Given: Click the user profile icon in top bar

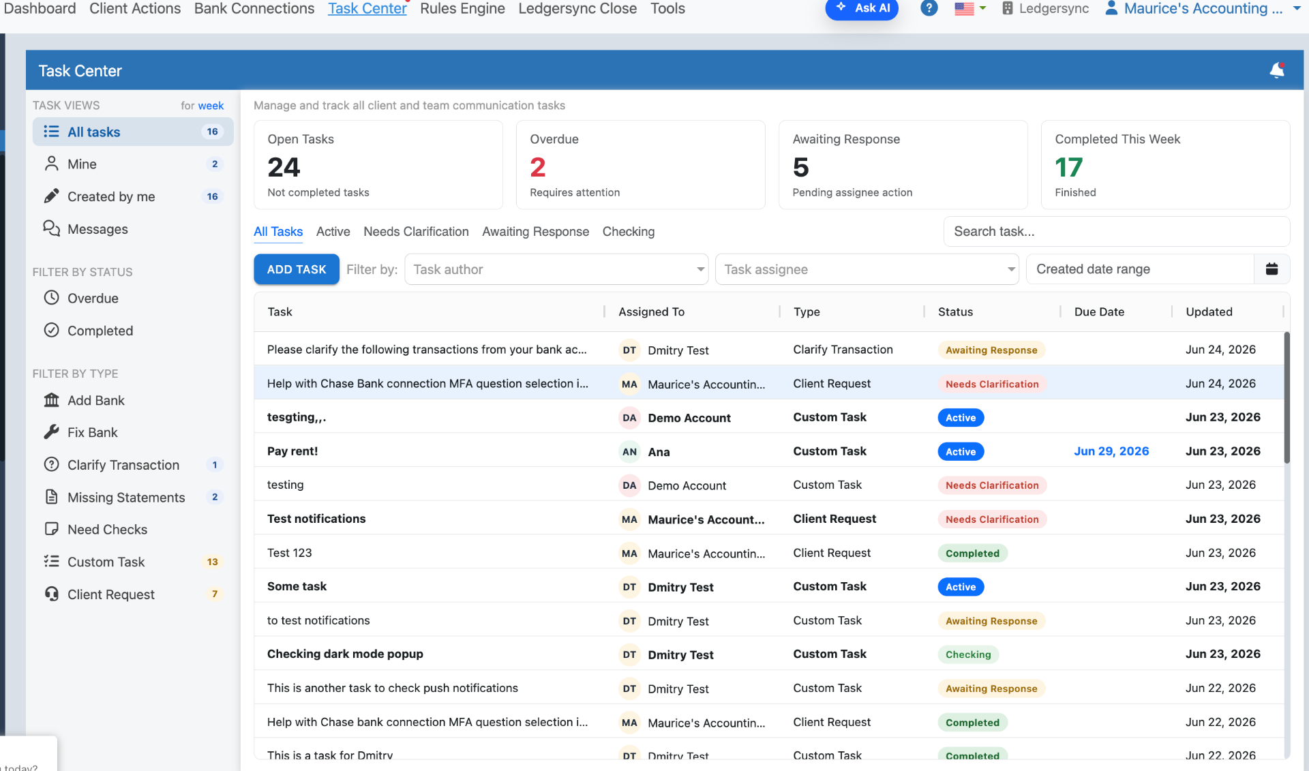Looking at the screenshot, I should click(x=1111, y=9).
